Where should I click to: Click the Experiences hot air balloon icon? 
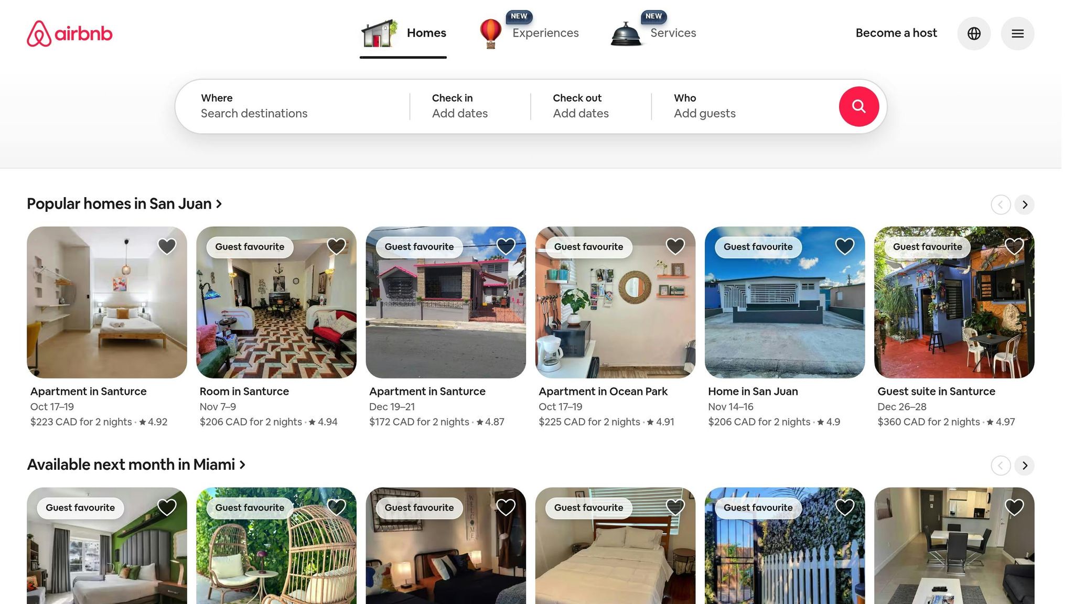click(x=490, y=34)
